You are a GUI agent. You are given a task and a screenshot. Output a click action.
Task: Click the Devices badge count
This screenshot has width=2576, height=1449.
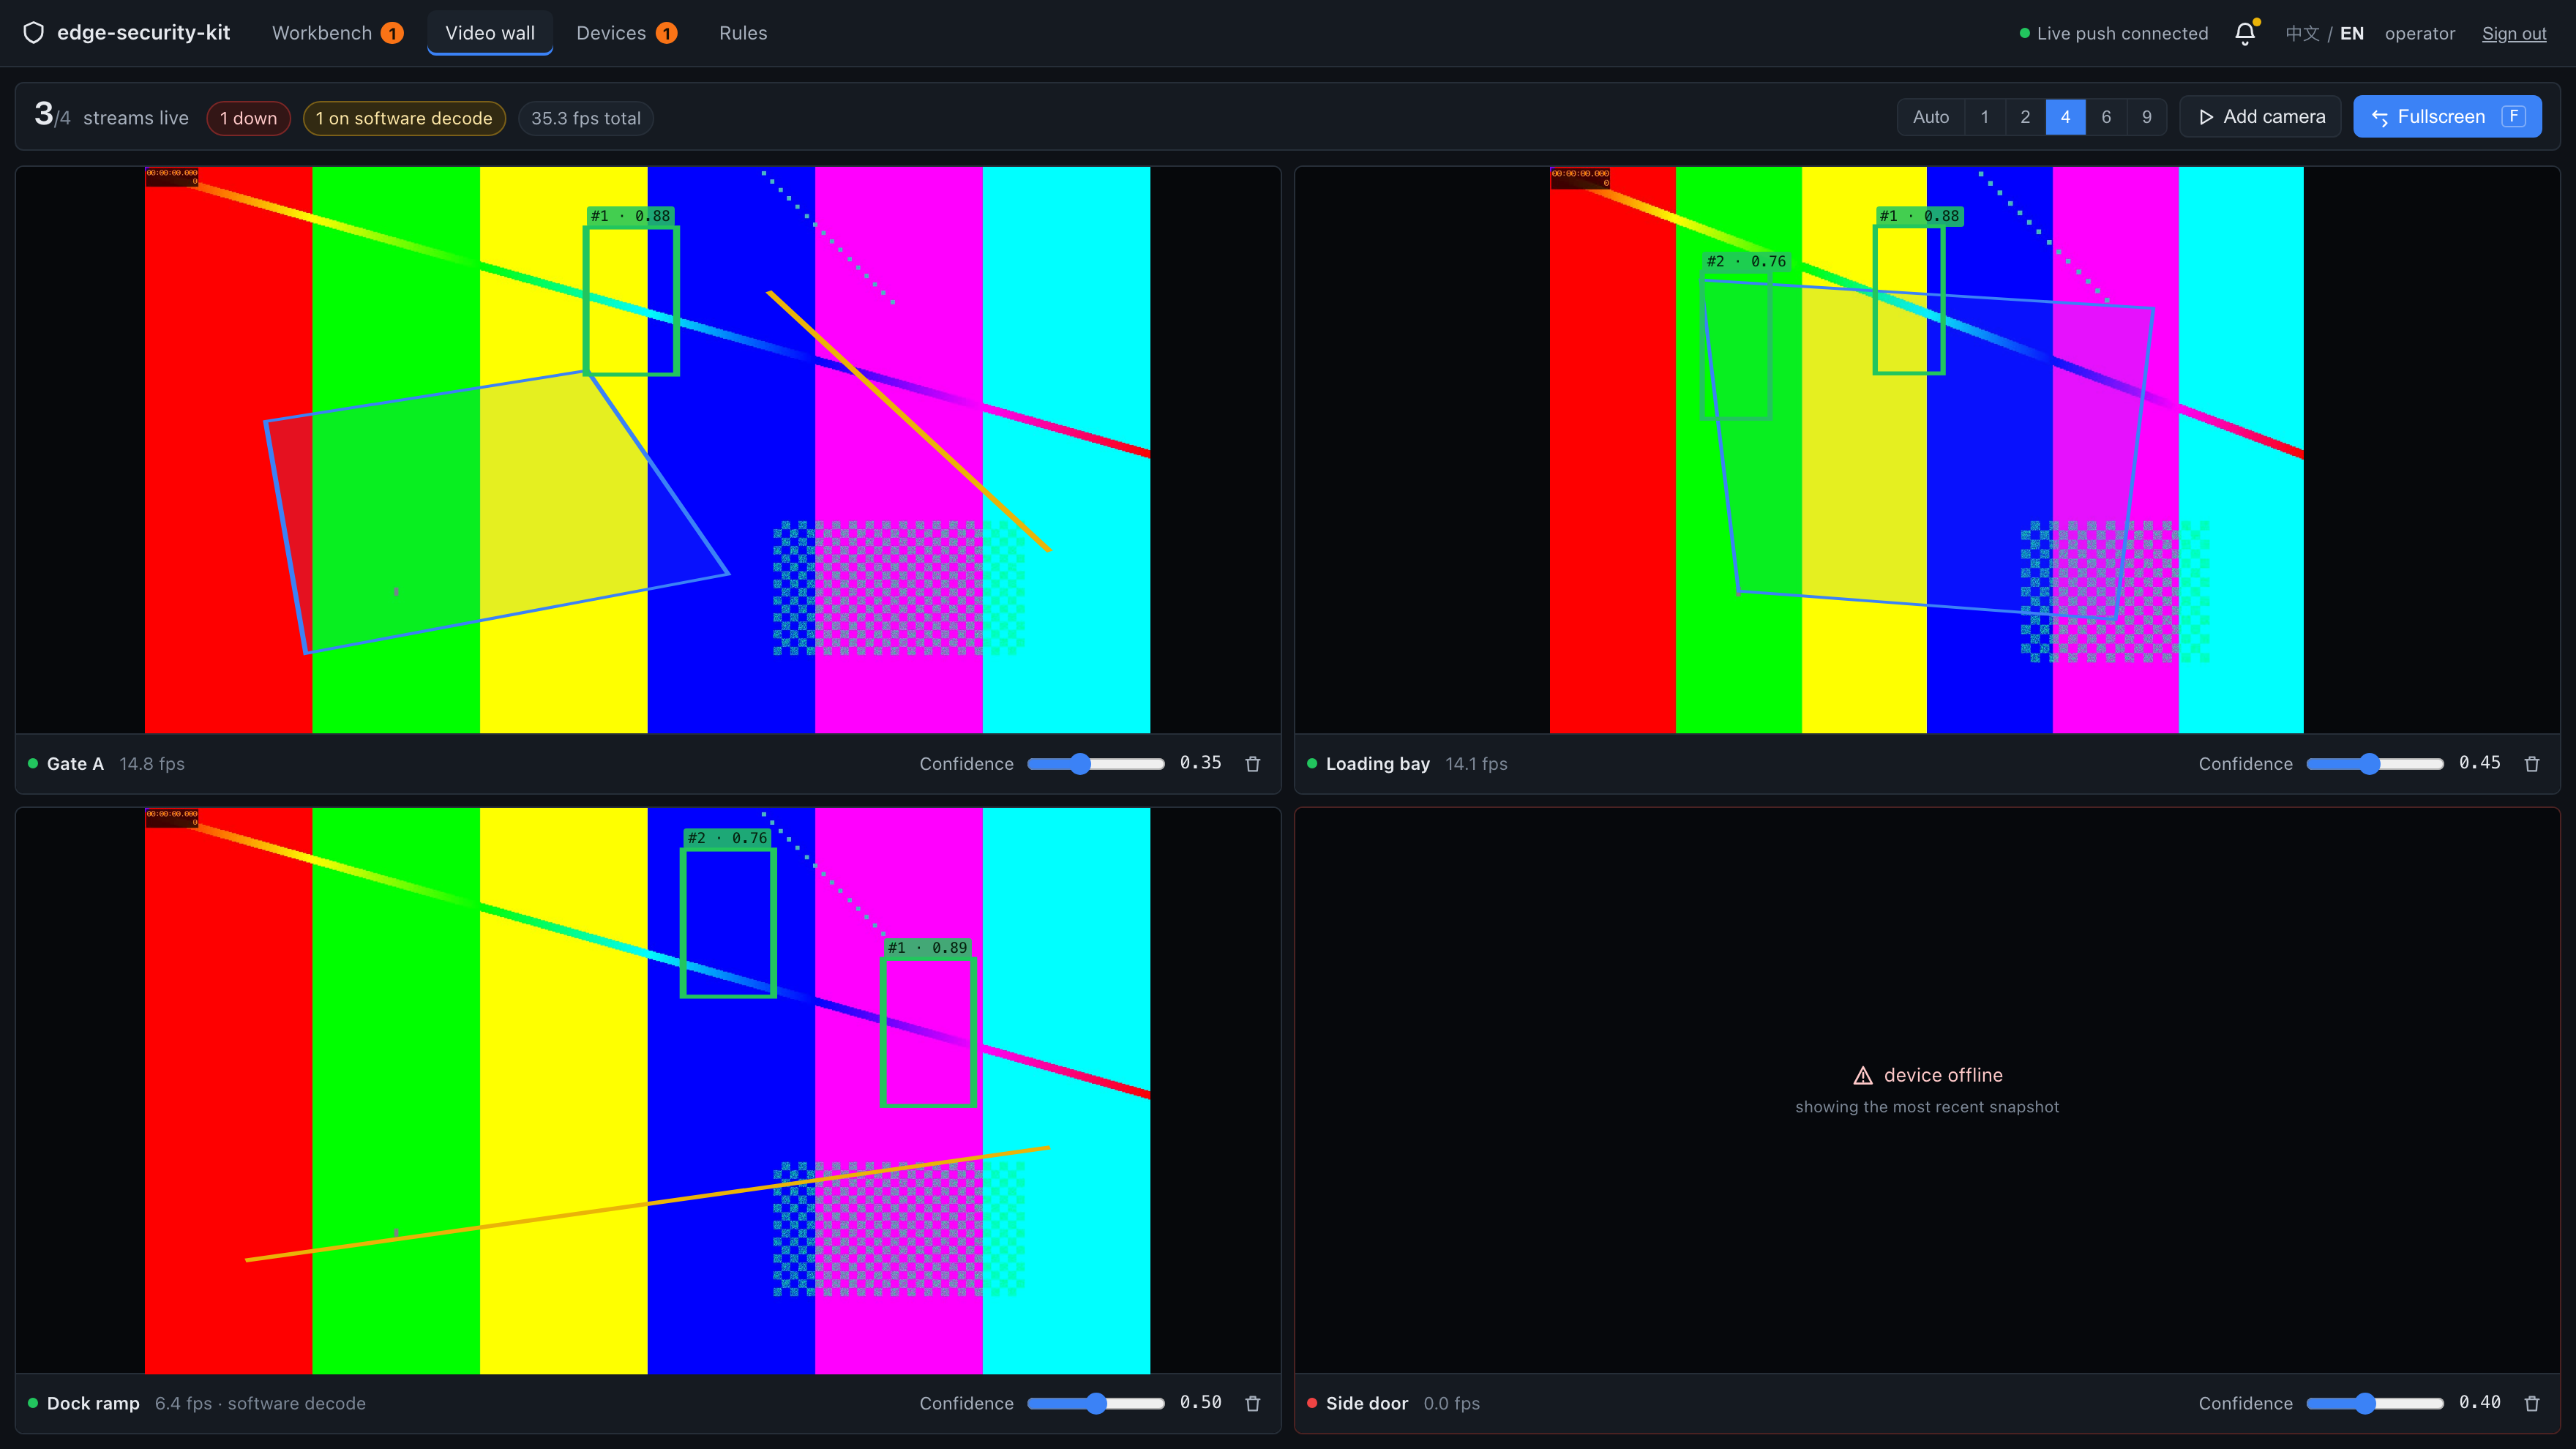pos(667,33)
